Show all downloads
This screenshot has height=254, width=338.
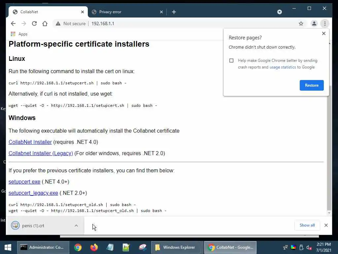tap(307, 225)
